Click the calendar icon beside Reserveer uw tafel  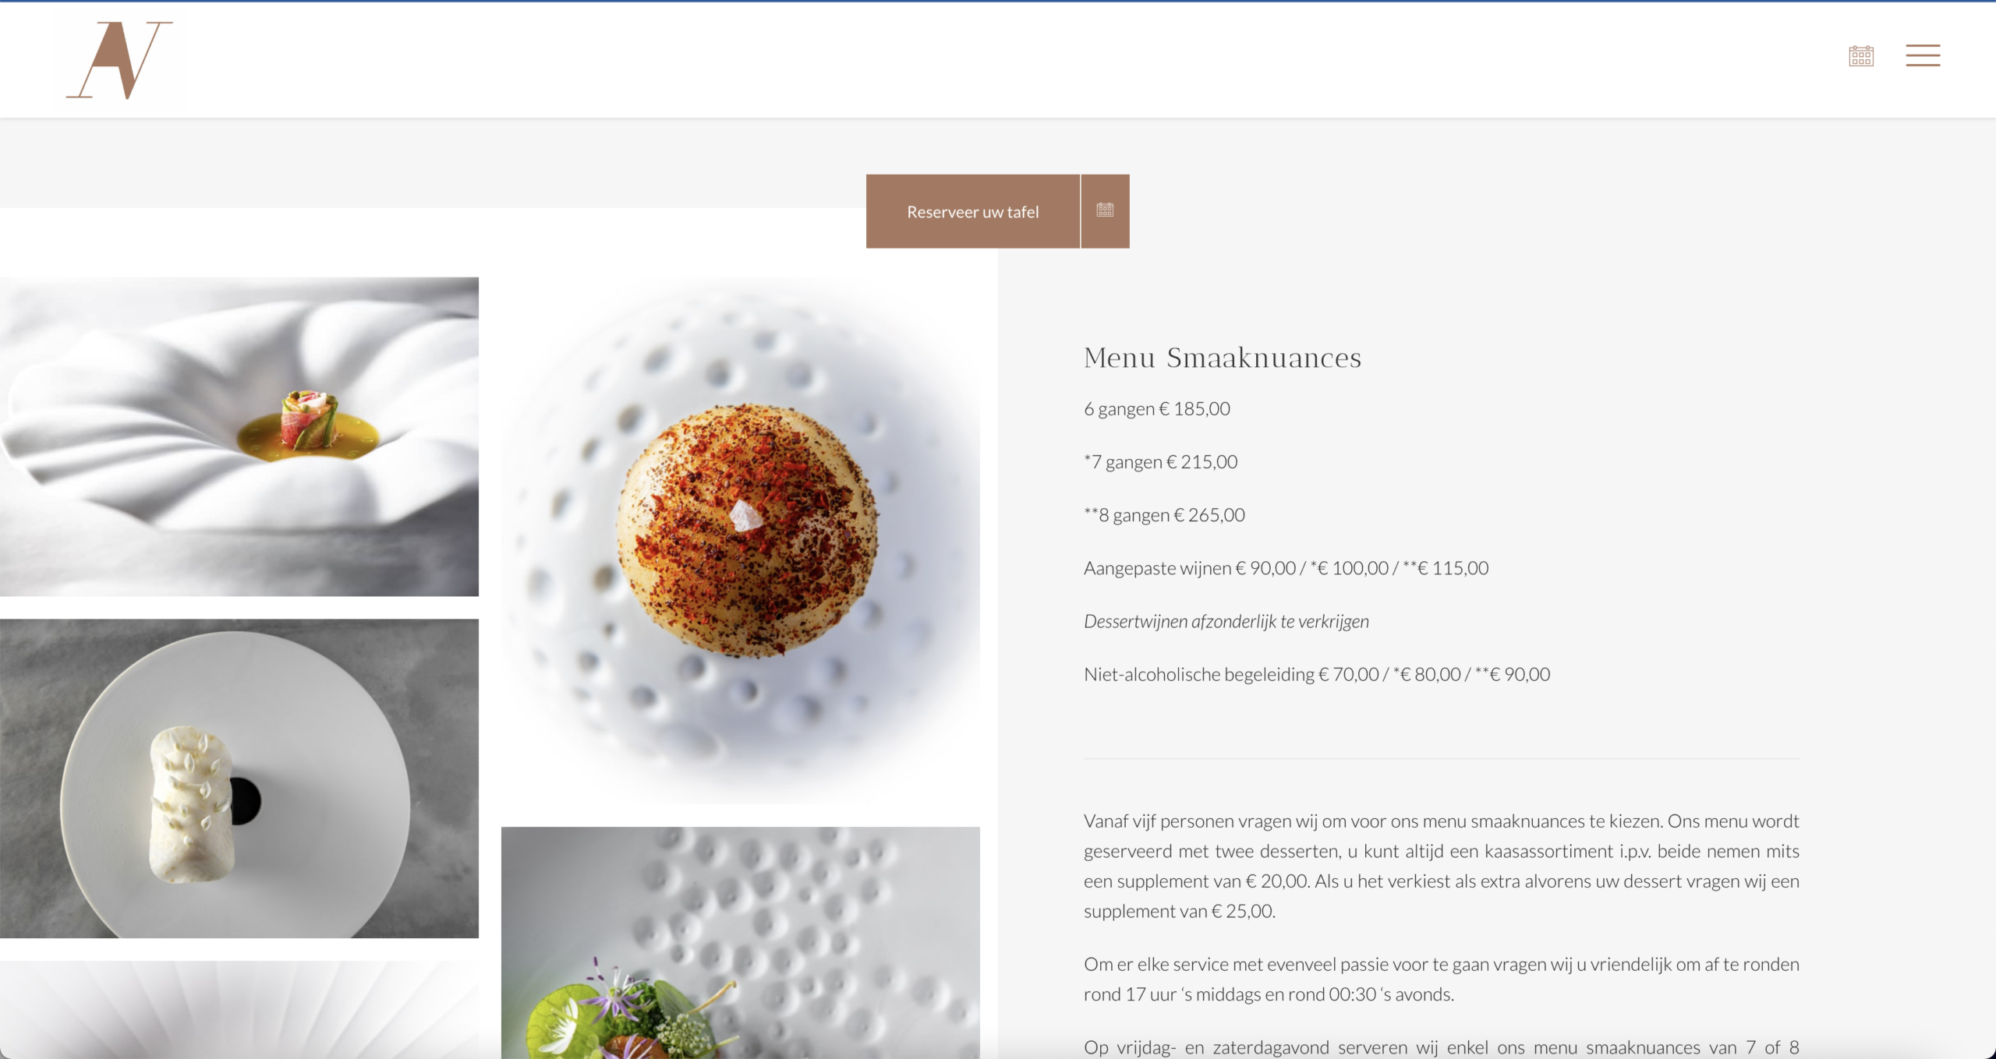coord(1105,211)
